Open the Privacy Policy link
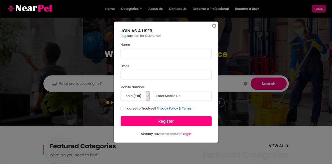This screenshot has width=332, height=164. click(167, 109)
